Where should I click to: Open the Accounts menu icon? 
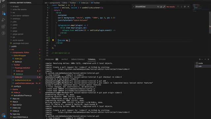coord(4,115)
